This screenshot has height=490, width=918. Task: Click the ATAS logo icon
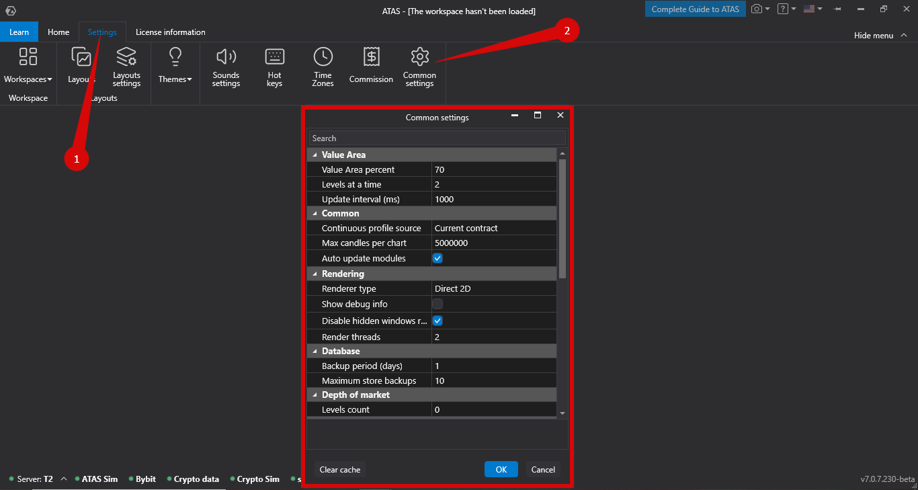10,10
